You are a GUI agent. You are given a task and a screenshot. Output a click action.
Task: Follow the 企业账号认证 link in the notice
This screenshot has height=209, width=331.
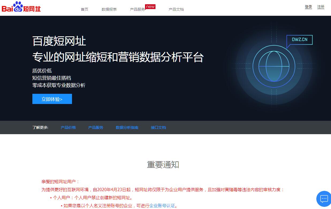(162, 206)
